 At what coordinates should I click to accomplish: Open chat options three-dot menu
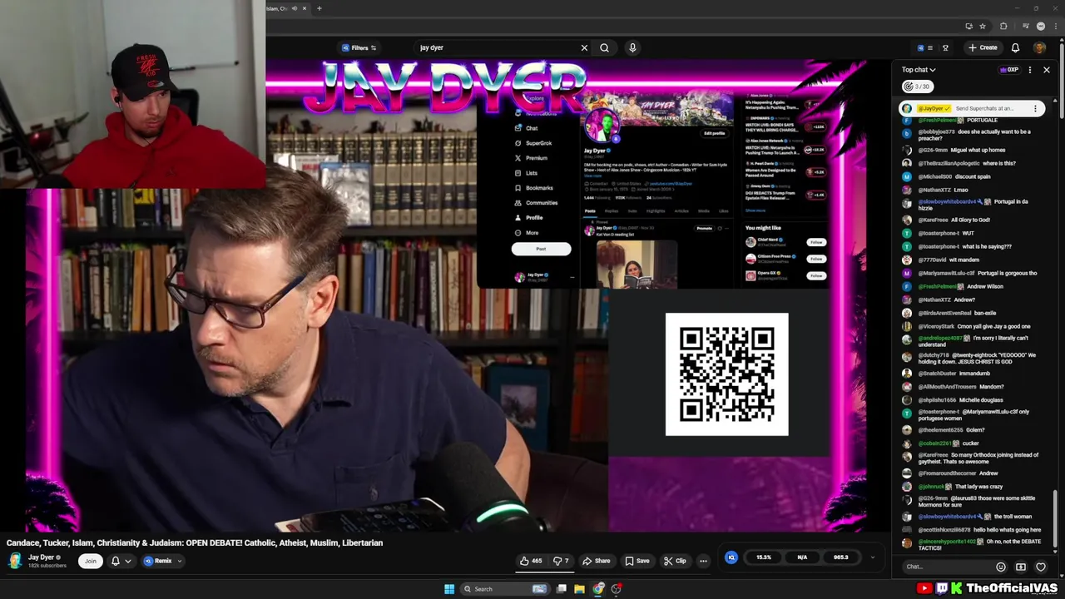pos(1030,70)
